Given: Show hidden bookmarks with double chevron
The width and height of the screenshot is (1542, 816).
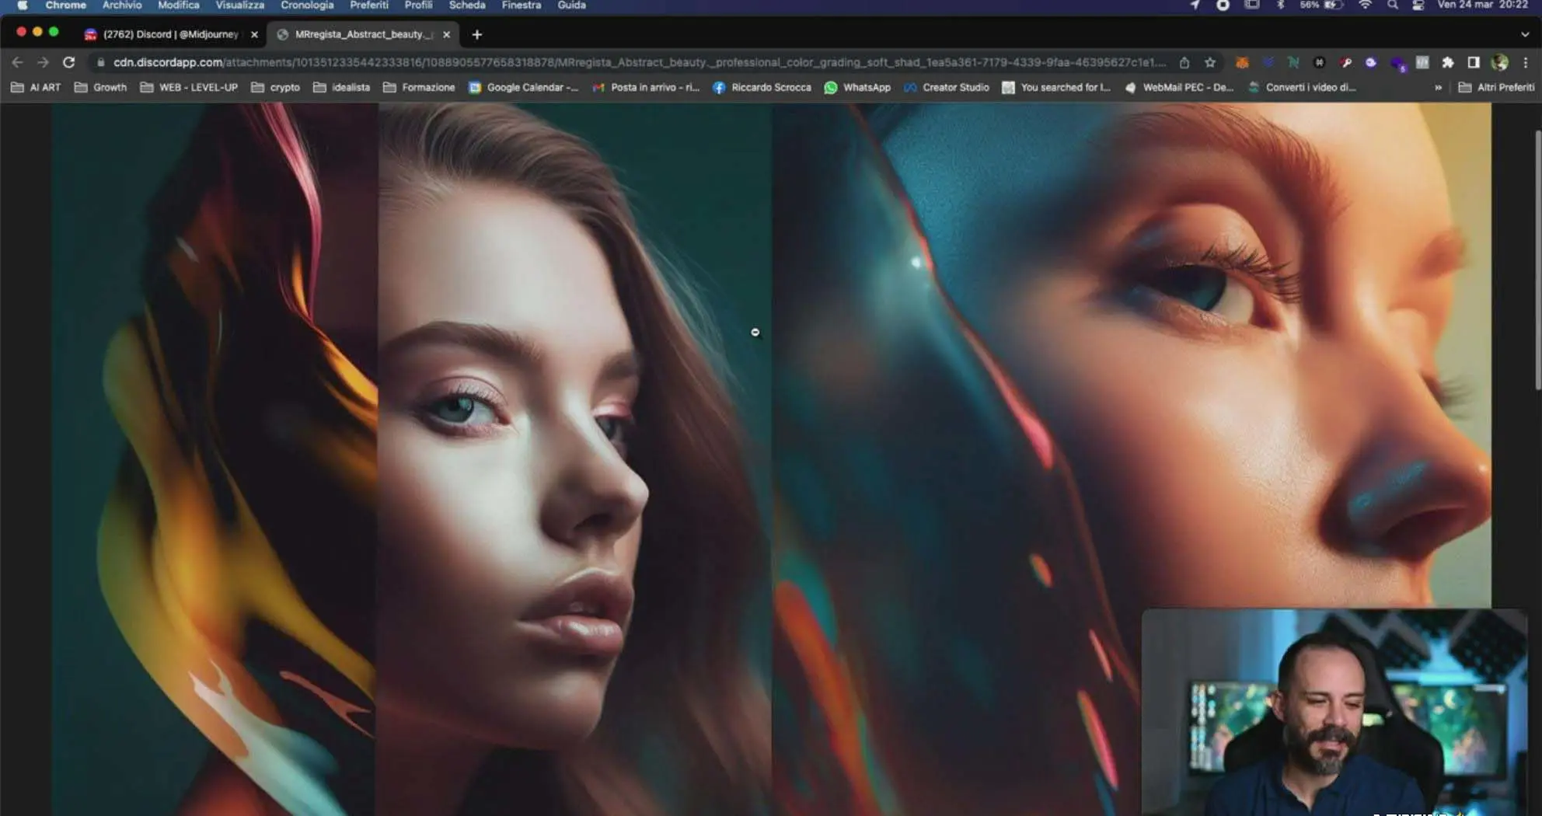Looking at the screenshot, I should click(1438, 87).
